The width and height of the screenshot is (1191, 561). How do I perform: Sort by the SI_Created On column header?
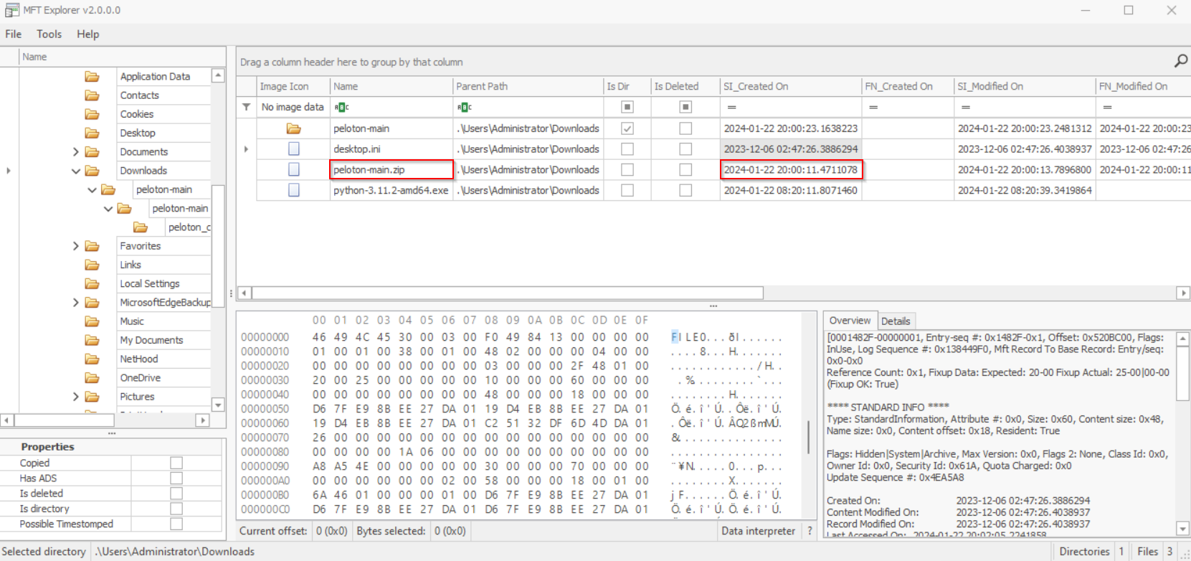(x=790, y=86)
